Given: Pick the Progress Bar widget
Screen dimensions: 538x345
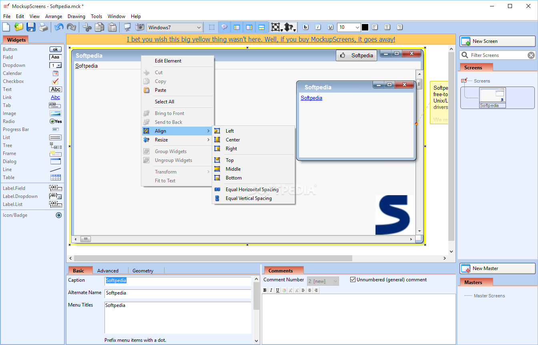Looking at the screenshot, I should pos(32,129).
